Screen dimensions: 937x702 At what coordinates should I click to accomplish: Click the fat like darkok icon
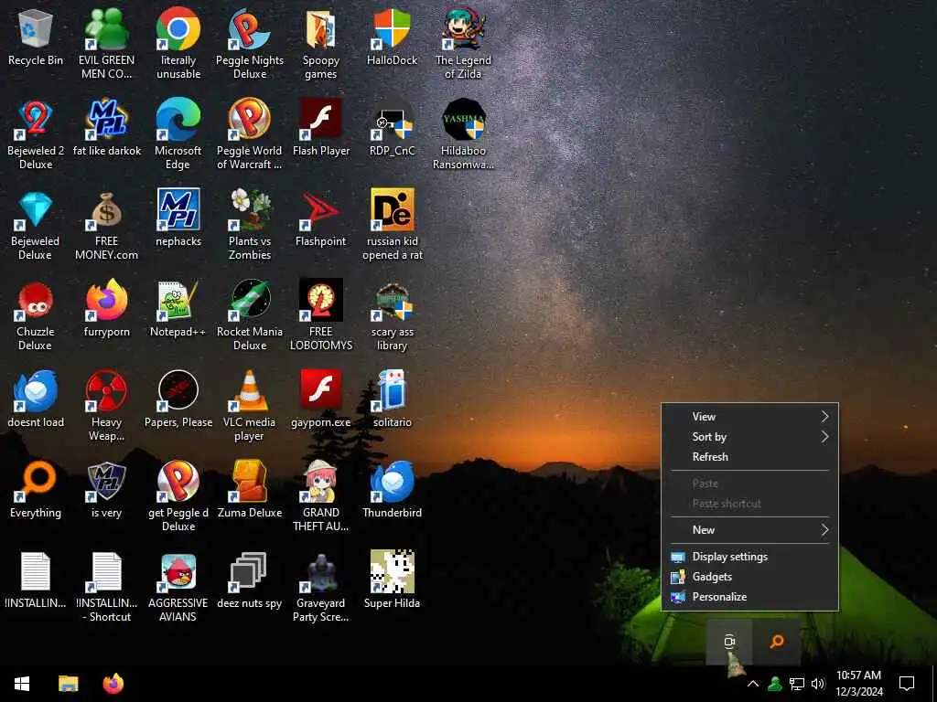(106, 128)
